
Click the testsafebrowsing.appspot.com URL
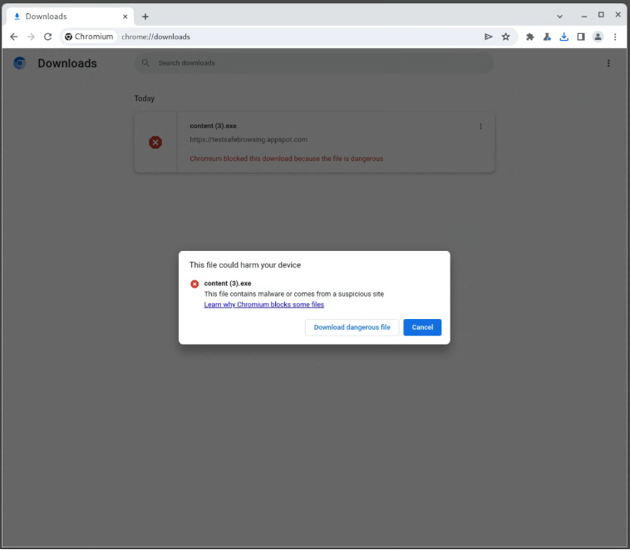click(249, 140)
